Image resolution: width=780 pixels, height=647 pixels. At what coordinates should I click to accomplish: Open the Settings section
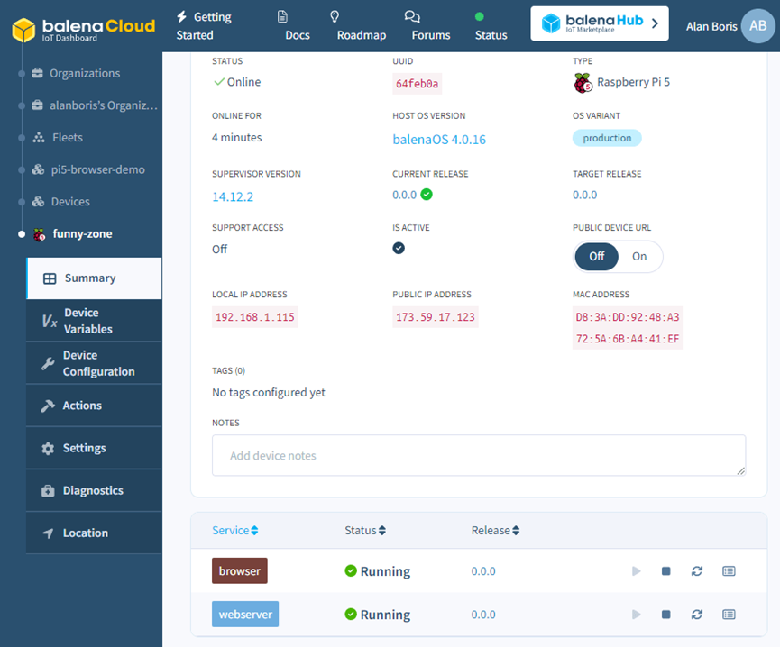pyautogui.click(x=94, y=448)
